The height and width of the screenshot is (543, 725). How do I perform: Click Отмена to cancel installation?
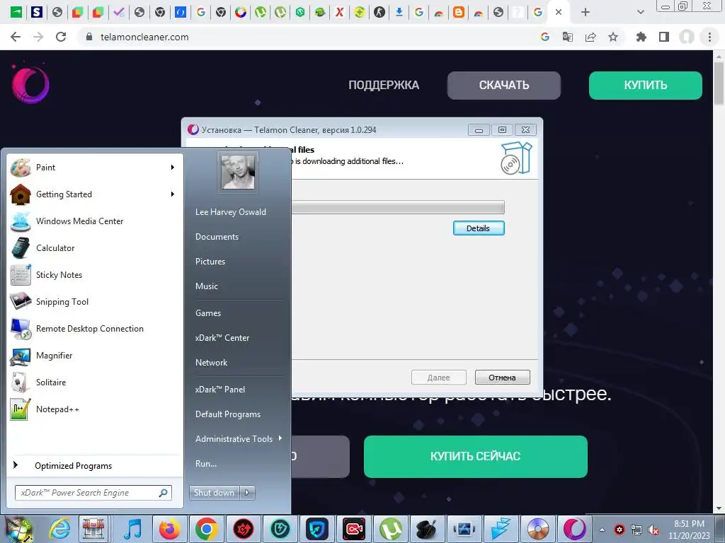(x=502, y=378)
